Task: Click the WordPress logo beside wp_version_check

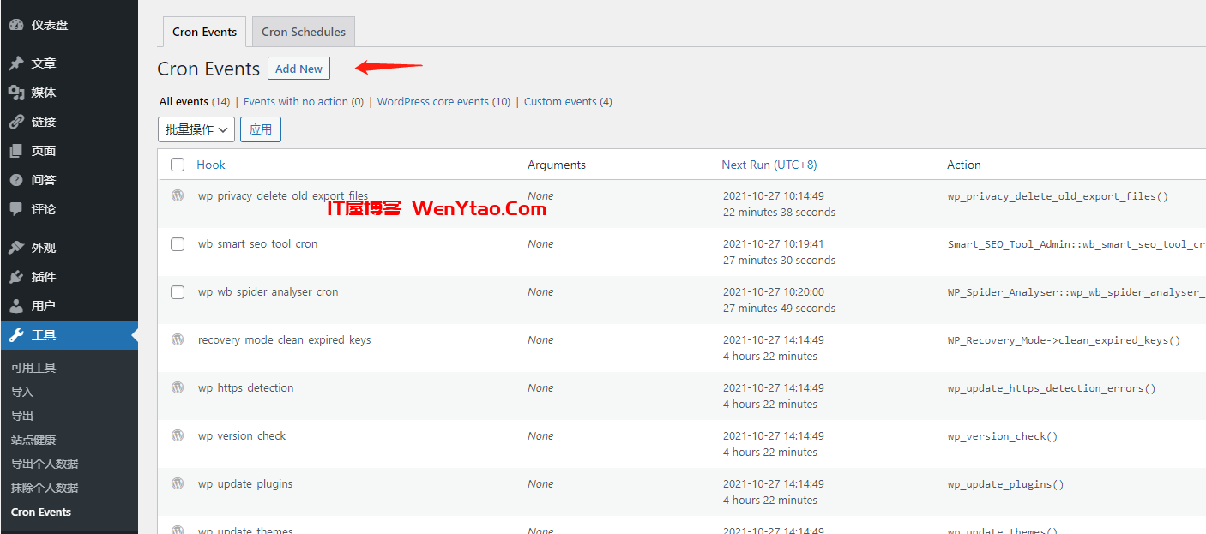Action: 178,435
